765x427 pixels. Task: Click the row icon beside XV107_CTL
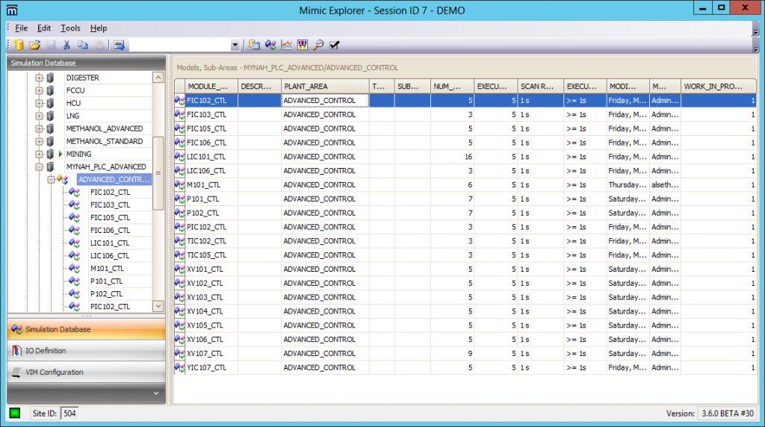pyautogui.click(x=179, y=353)
